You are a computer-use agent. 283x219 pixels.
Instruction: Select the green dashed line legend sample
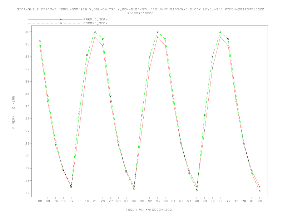click(x=55, y=23)
